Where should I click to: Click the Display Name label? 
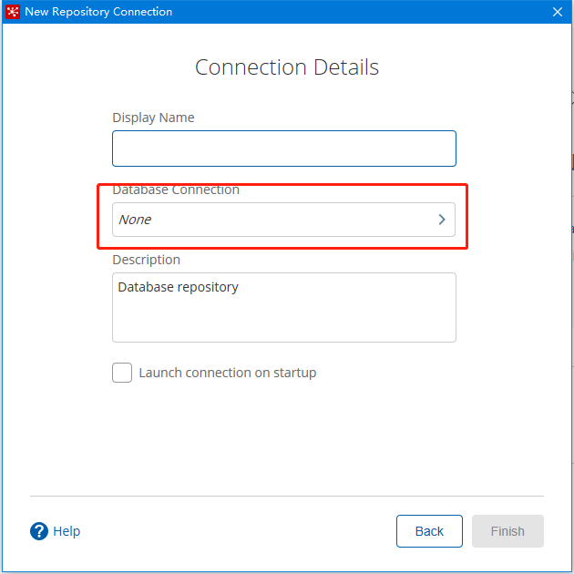pyautogui.click(x=153, y=118)
